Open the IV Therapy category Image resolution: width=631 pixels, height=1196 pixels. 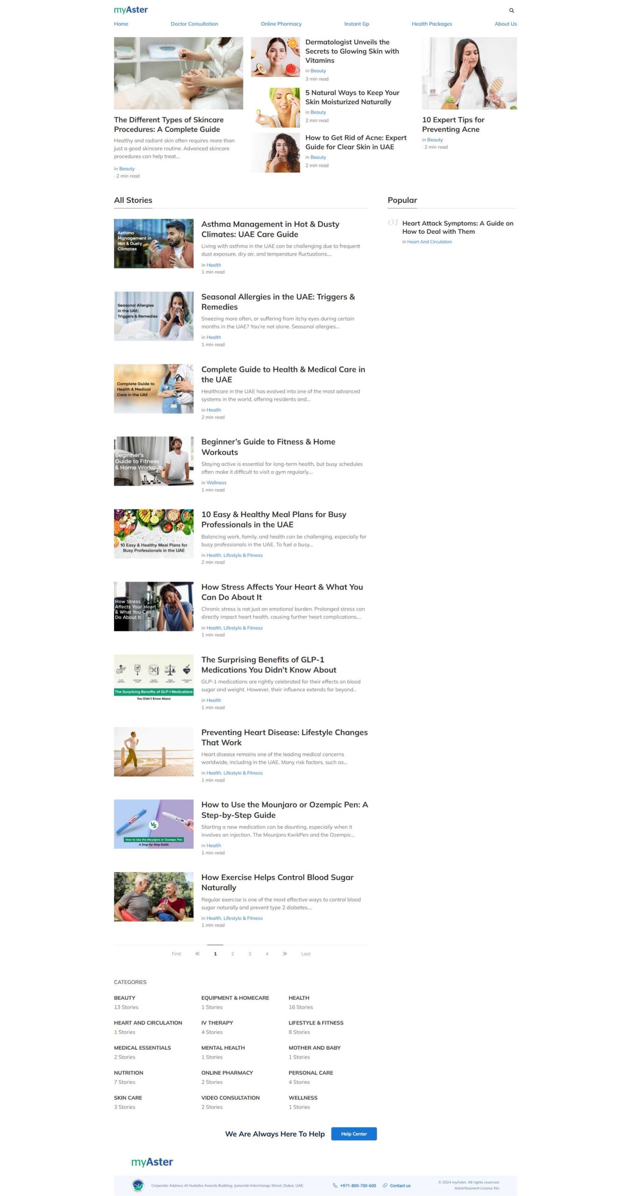(x=217, y=1023)
